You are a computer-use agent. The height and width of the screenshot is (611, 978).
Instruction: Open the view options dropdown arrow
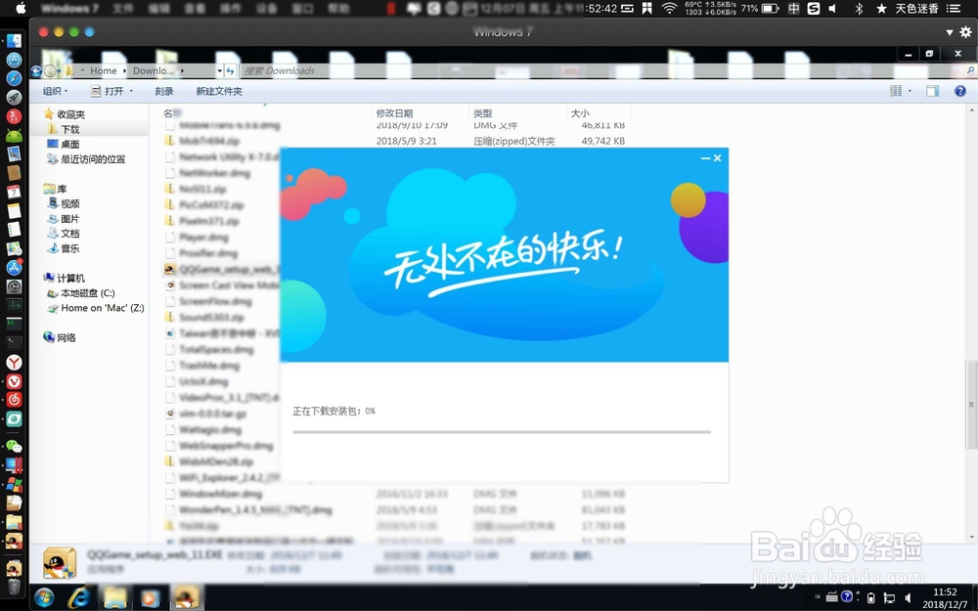pyautogui.click(x=910, y=91)
